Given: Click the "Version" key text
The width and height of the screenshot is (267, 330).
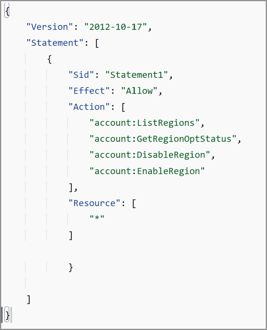Looking at the screenshot, I should (x=50, y=27).
